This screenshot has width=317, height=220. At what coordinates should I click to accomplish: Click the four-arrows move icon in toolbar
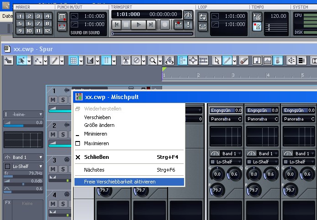(193, 60)
